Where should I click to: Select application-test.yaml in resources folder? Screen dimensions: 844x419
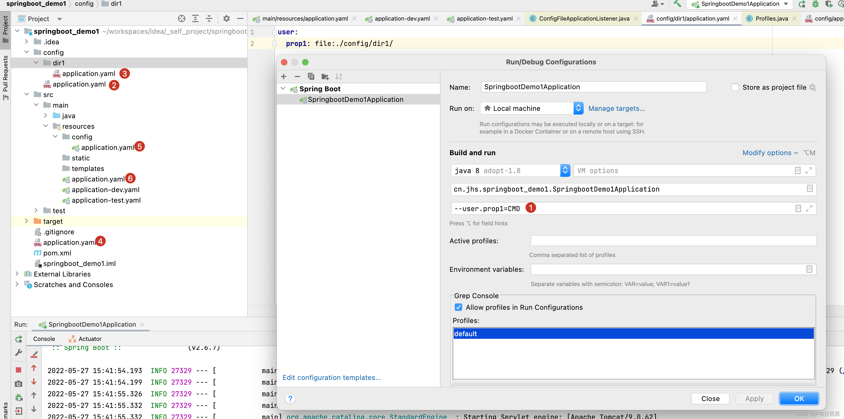(x=106, y=200)
